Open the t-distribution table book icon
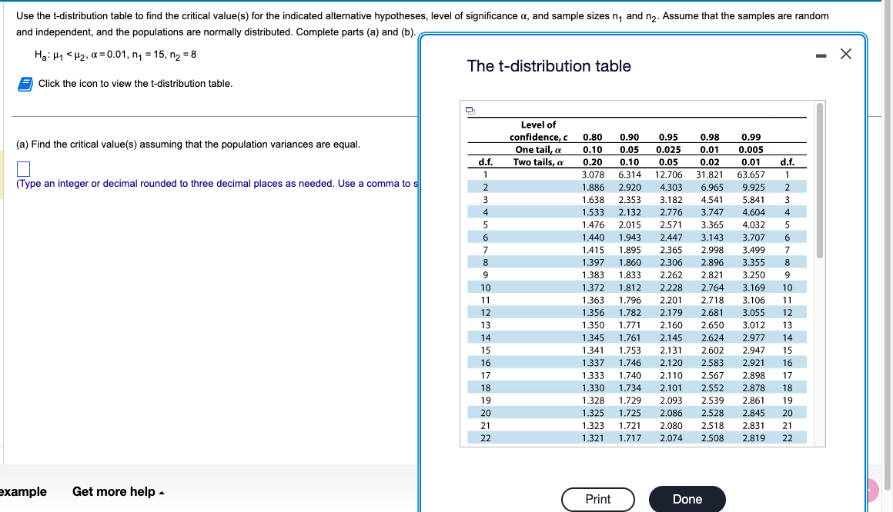 [x=25, y=85]
